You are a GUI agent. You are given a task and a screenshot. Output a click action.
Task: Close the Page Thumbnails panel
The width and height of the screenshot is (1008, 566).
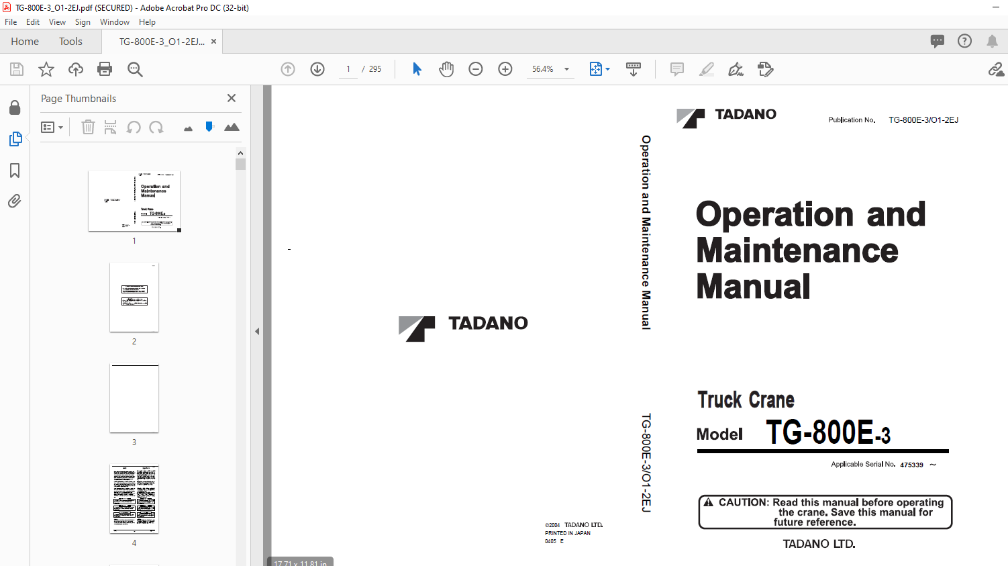(x=232, y=98)
